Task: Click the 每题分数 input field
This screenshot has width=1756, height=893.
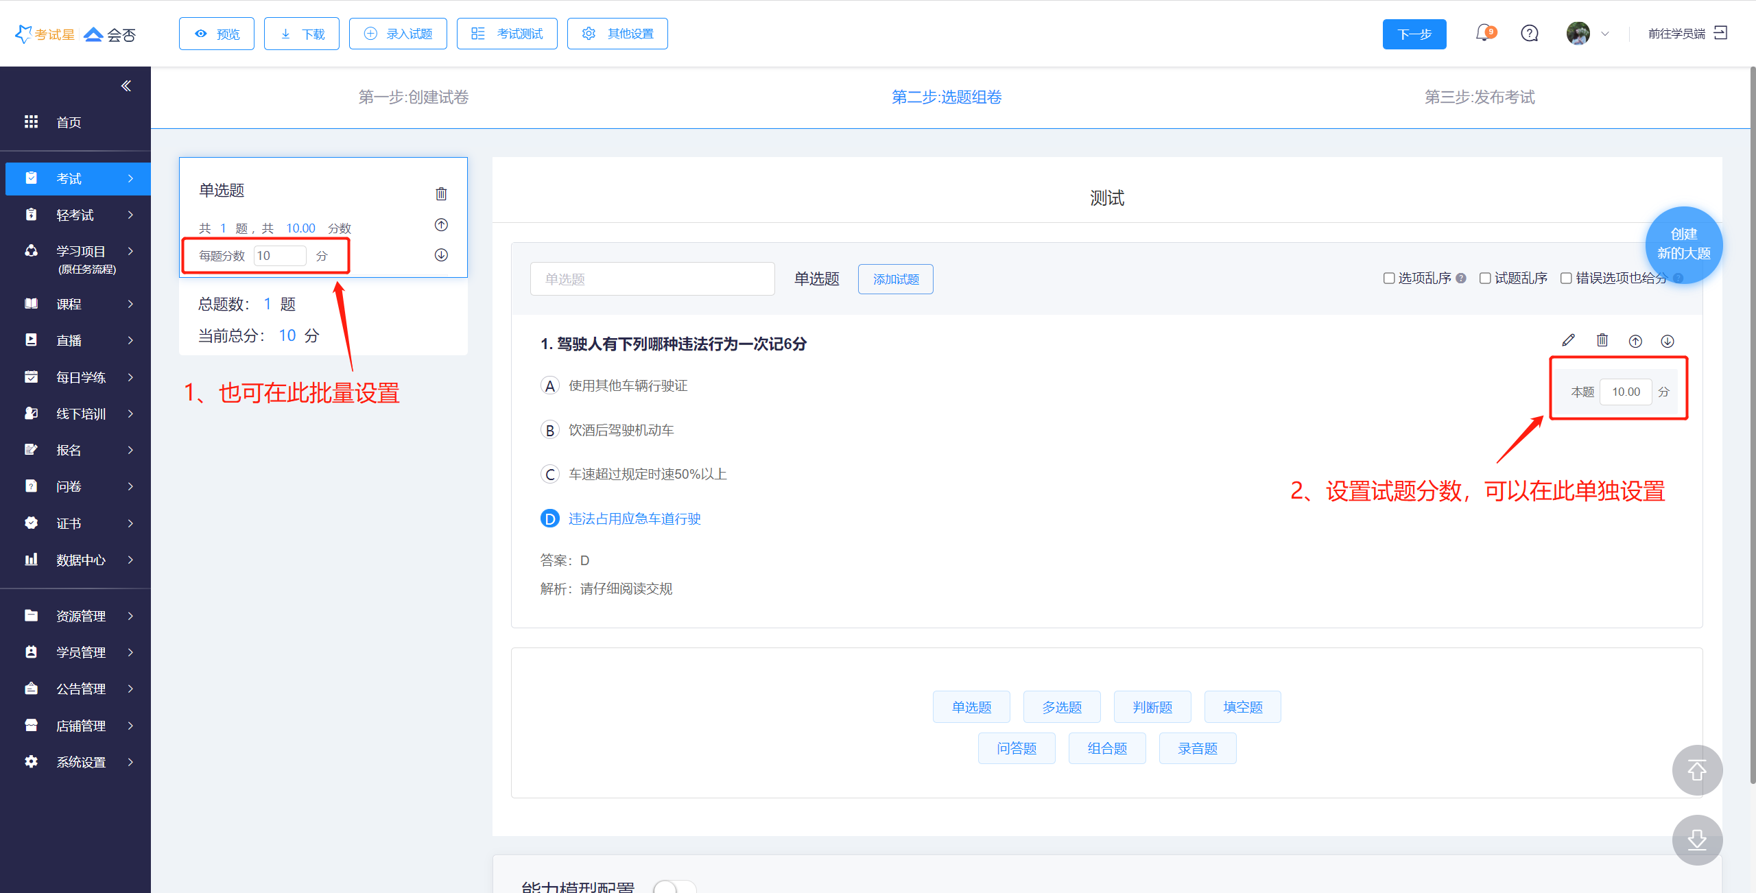Action: (279, 256)
